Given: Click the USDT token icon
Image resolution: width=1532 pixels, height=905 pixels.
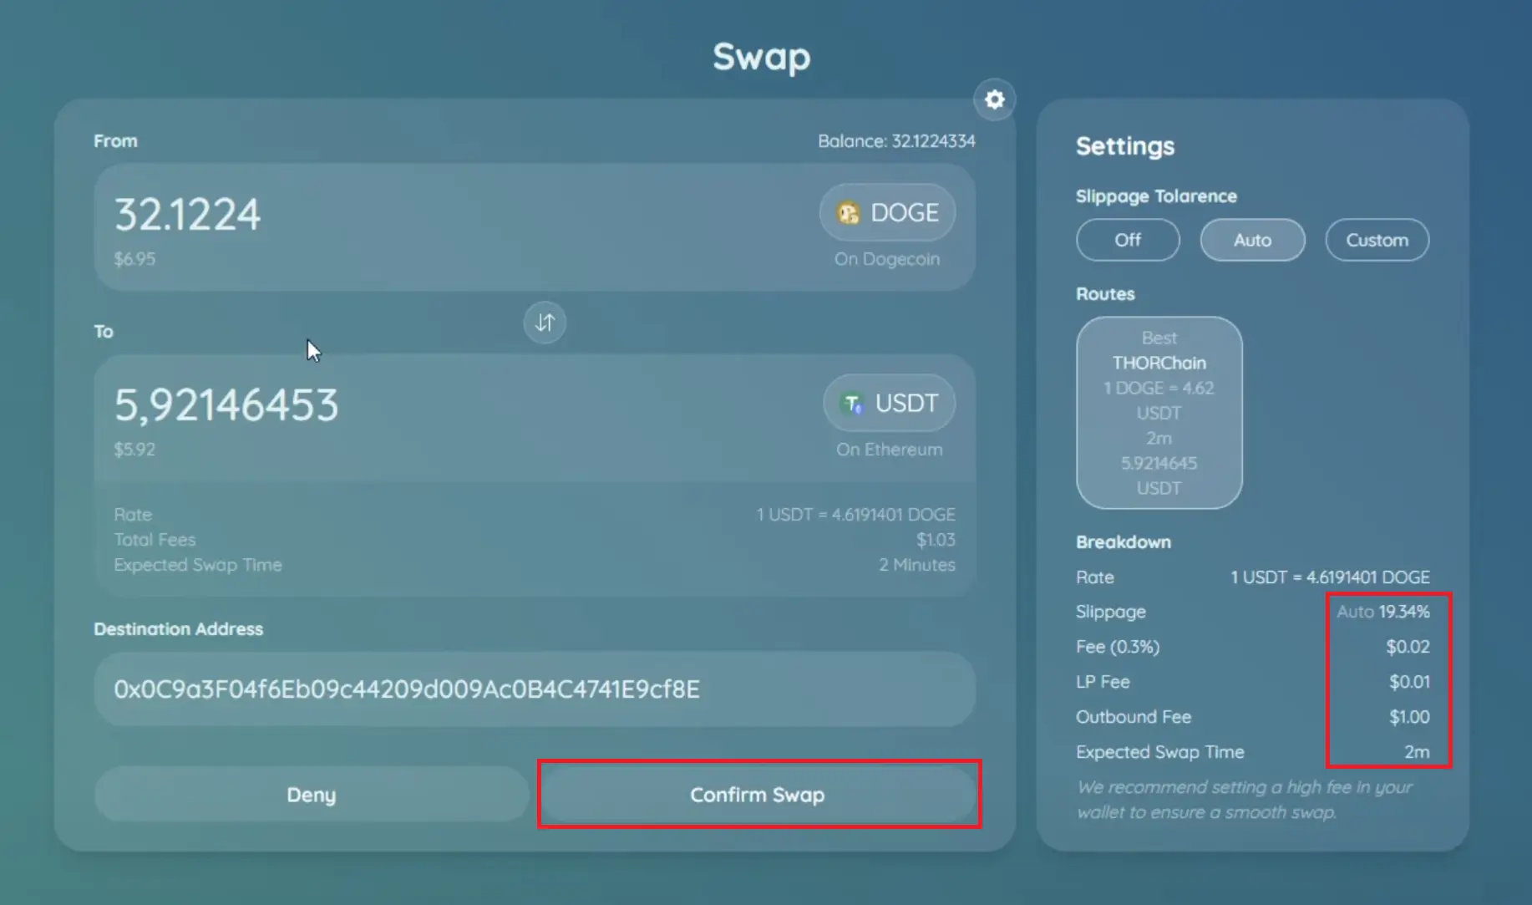Looking at the screenshot, I should [852, 404].
